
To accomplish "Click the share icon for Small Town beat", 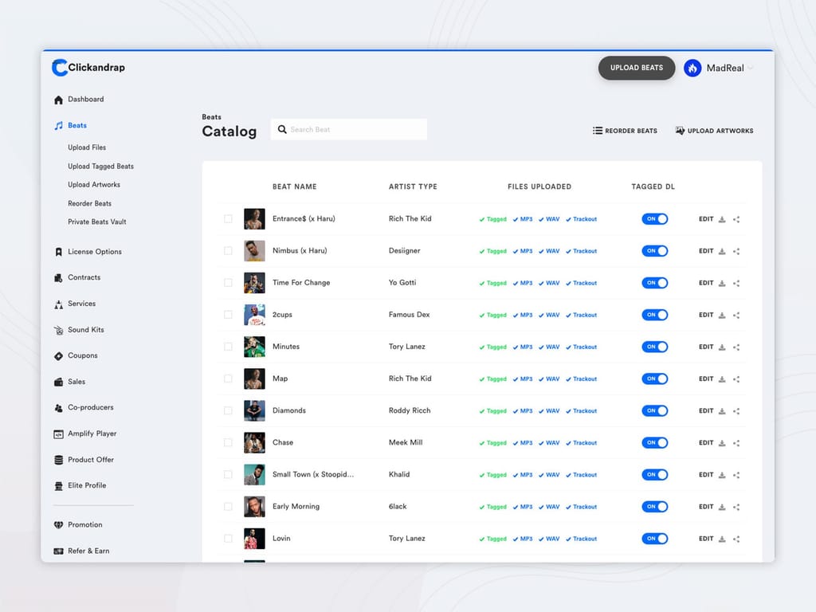I will point(736,475).
